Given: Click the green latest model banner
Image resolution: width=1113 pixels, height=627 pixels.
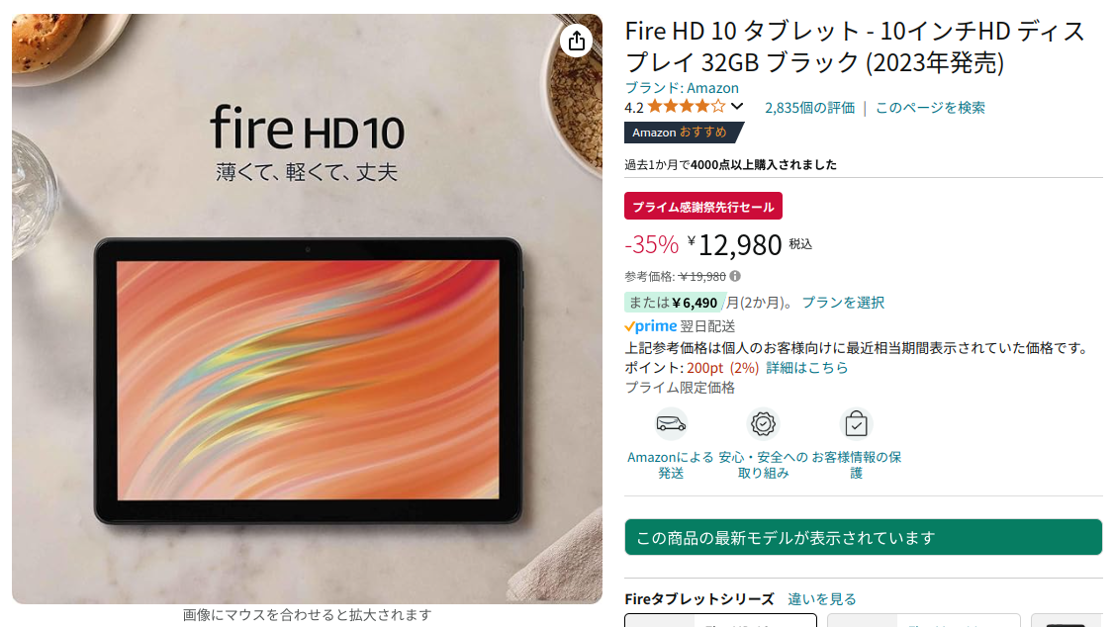Looking at the screenshot, I should pyautogui.click(x=863, y=538).
